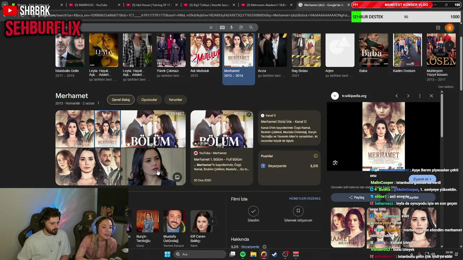
Task: Close the tr.wikipedia.org image preview panel
Action: coord(431,96)
